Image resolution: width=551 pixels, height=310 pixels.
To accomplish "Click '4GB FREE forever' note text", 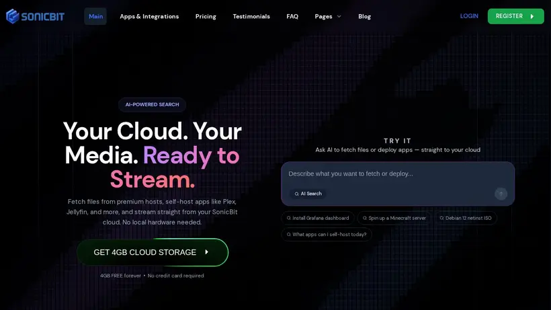I will (x=120, y=276).
